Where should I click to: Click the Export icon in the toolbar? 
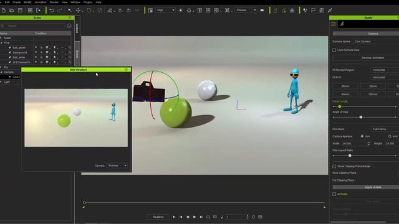tap(39, 11)
